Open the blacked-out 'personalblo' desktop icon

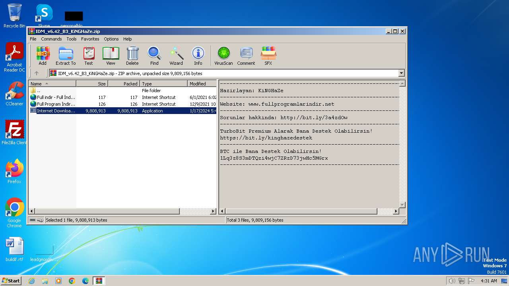(x=74, y=19)
